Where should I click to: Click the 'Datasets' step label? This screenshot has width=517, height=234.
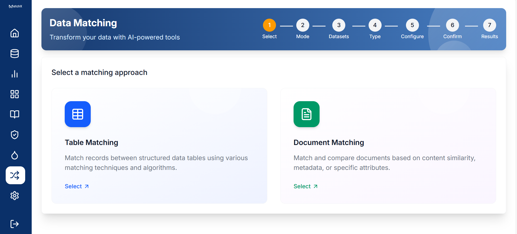(339, 37)
